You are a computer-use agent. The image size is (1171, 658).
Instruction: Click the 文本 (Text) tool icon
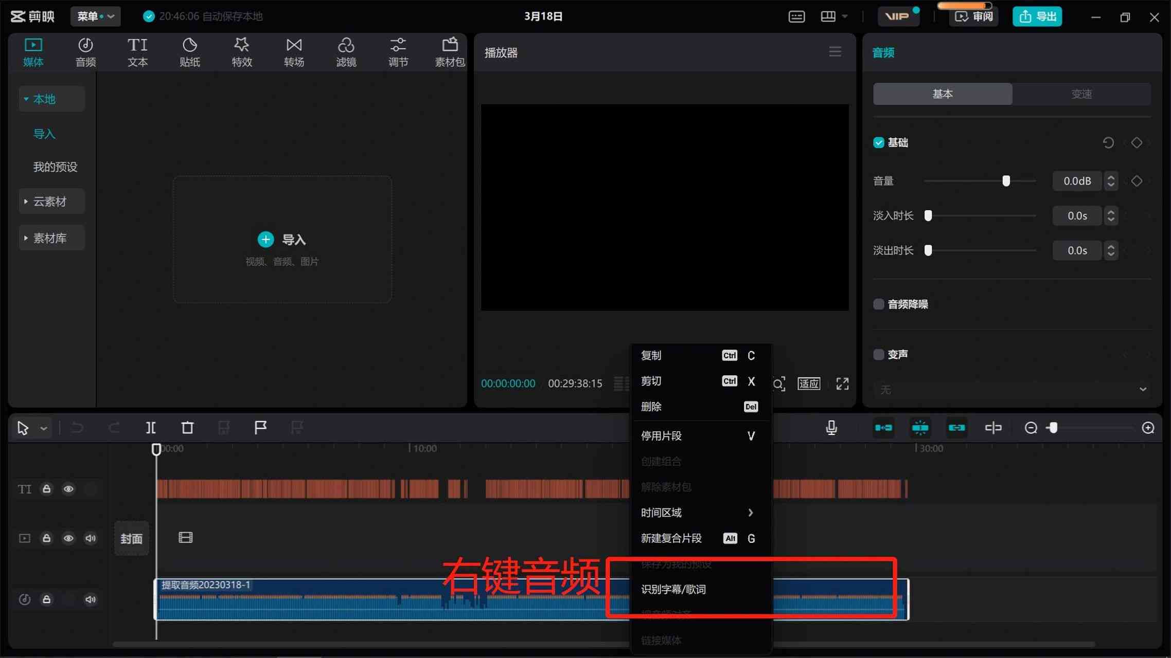[x=137, y=50]
